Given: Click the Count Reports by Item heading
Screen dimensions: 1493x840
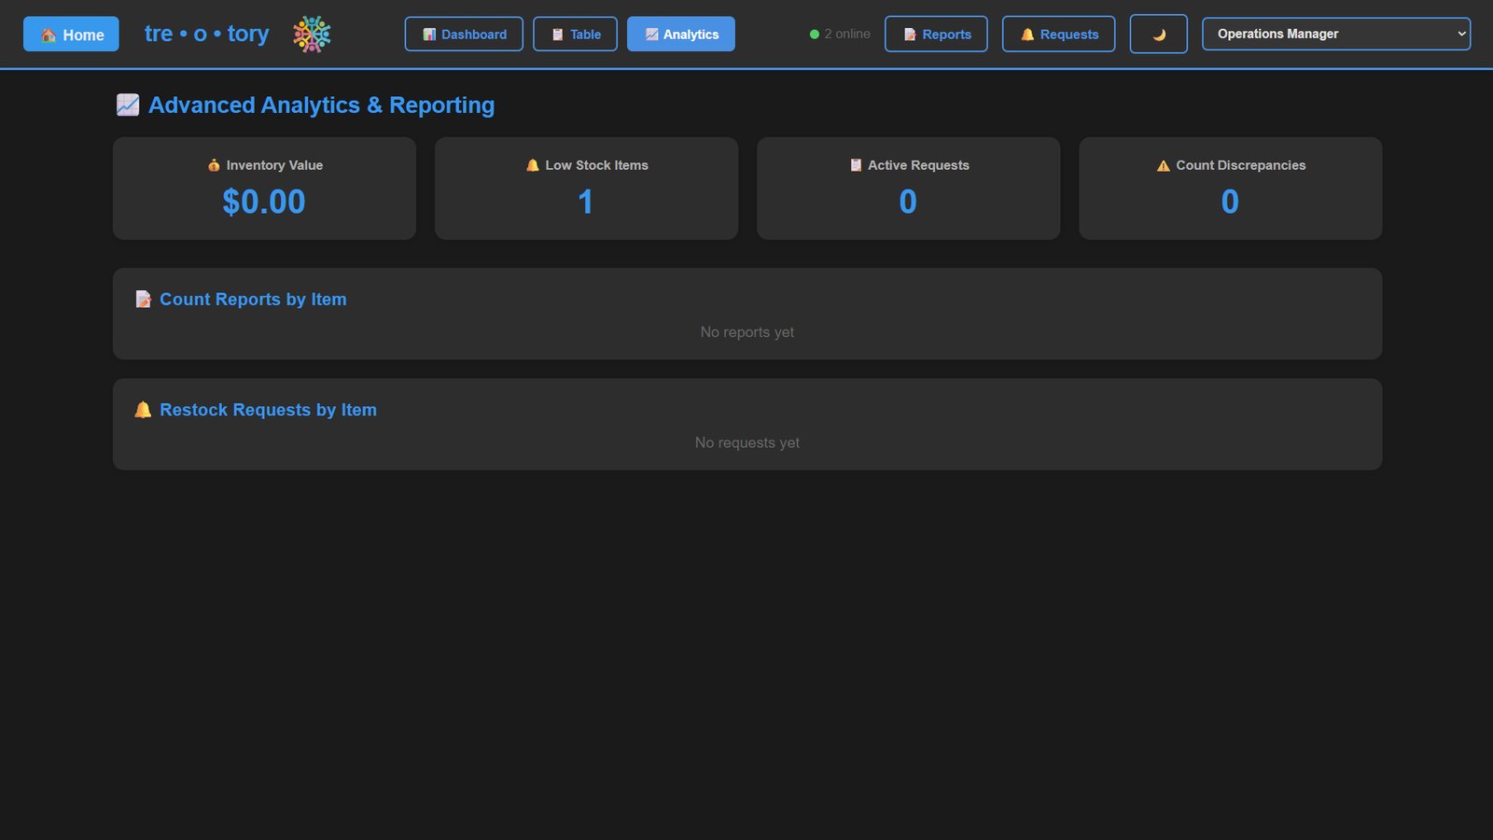Looking at the screenshot, I should [253, 300].
